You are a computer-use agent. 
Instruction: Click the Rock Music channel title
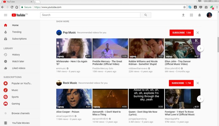click(70, 83)
